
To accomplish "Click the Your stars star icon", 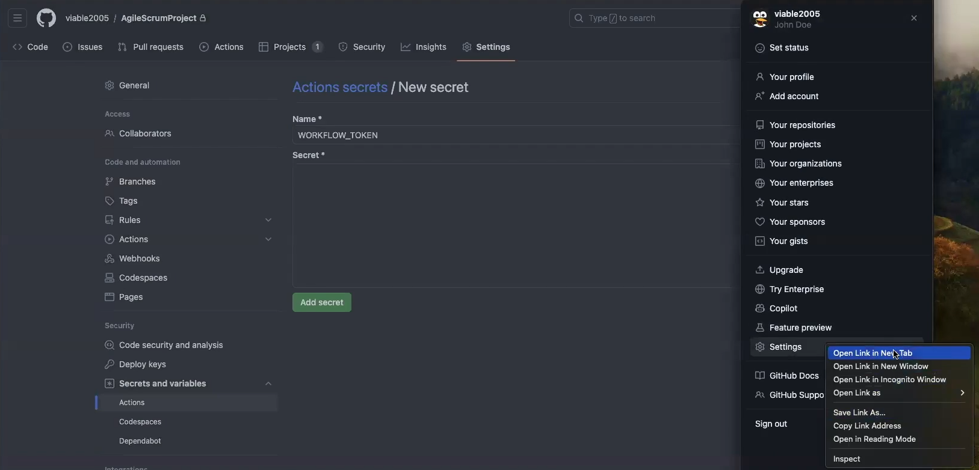I will [761, 203].
